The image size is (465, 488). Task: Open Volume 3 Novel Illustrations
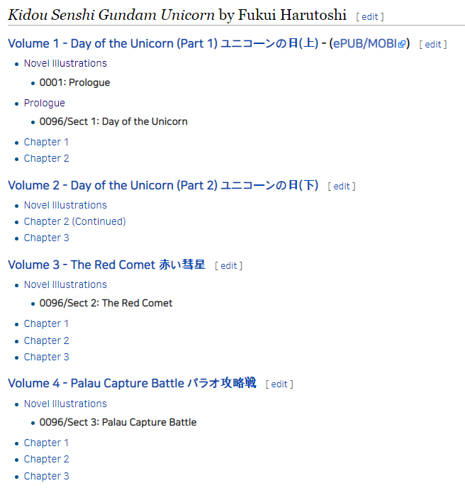[65, 284]
